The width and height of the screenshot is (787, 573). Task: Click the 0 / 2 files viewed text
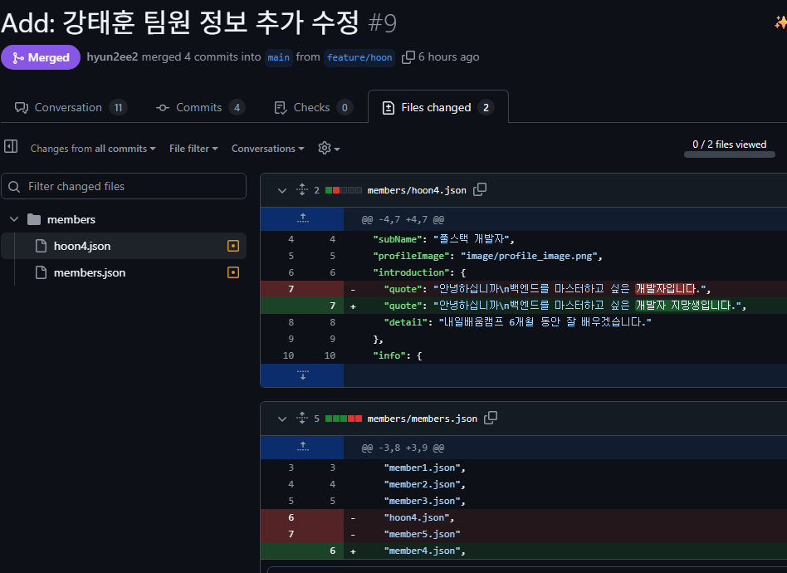(x=729, y=144)
